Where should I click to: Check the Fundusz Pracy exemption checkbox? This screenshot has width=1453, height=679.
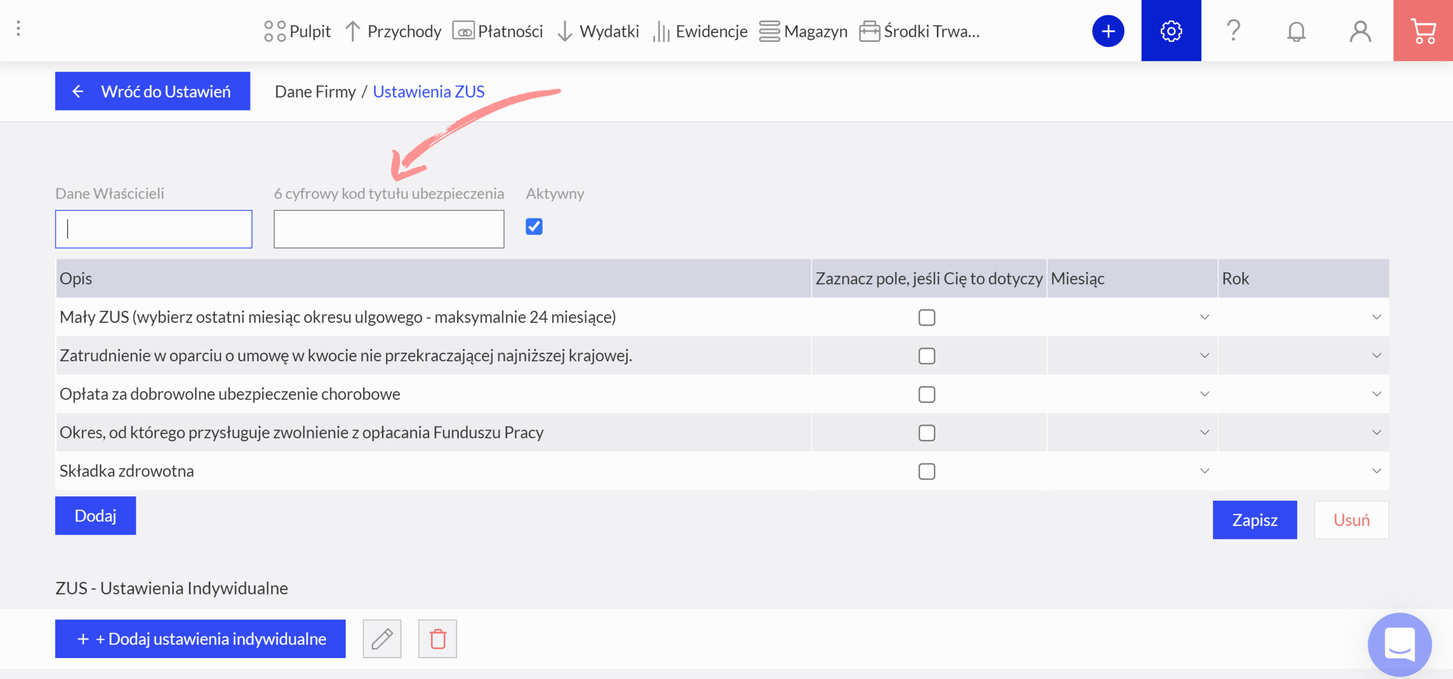tap(927, 433)
